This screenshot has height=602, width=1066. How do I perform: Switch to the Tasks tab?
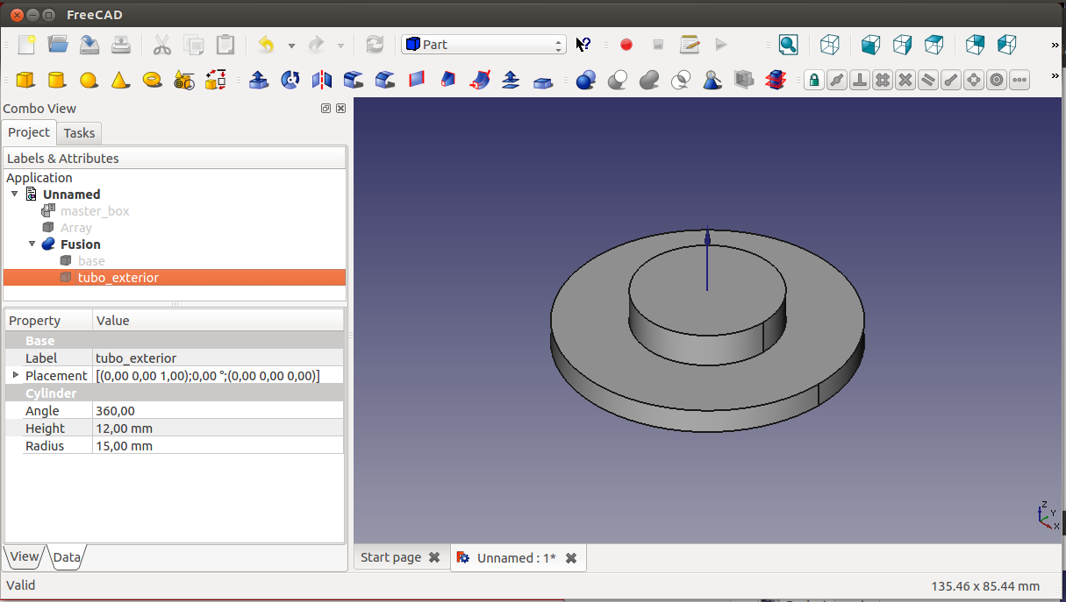[79, 133]
